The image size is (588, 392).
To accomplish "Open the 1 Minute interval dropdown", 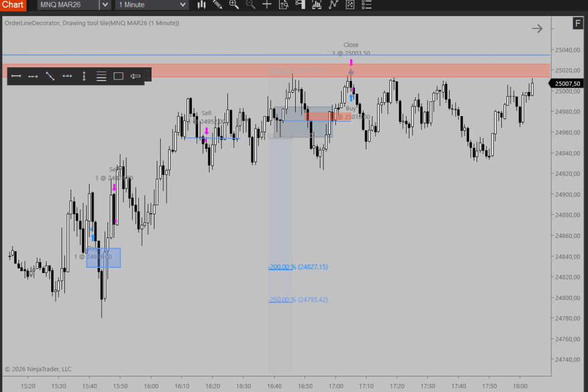I will coord(183,5).
